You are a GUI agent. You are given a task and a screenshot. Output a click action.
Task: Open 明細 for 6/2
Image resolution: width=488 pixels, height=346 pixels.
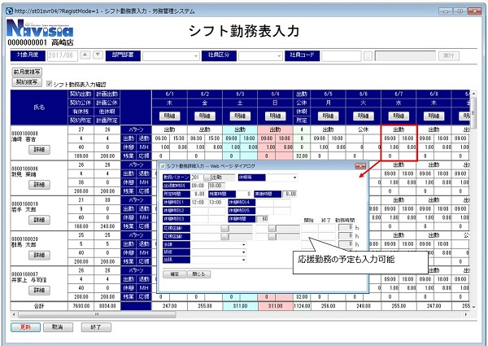coord(205,116)
